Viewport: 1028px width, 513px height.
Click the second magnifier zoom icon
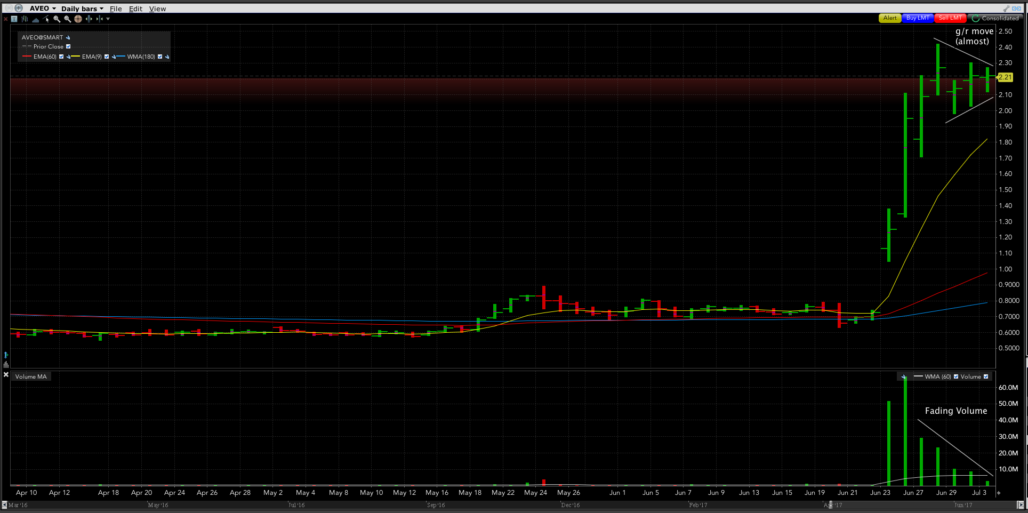pos(68,19)
